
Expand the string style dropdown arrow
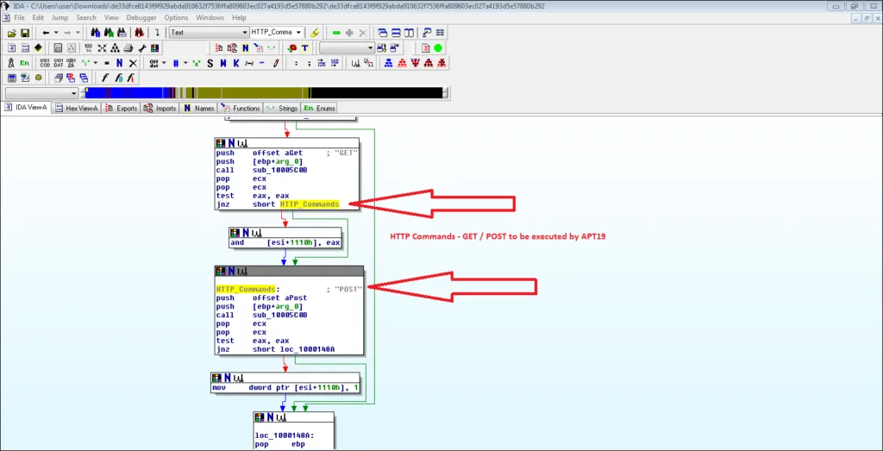(96, 63)
